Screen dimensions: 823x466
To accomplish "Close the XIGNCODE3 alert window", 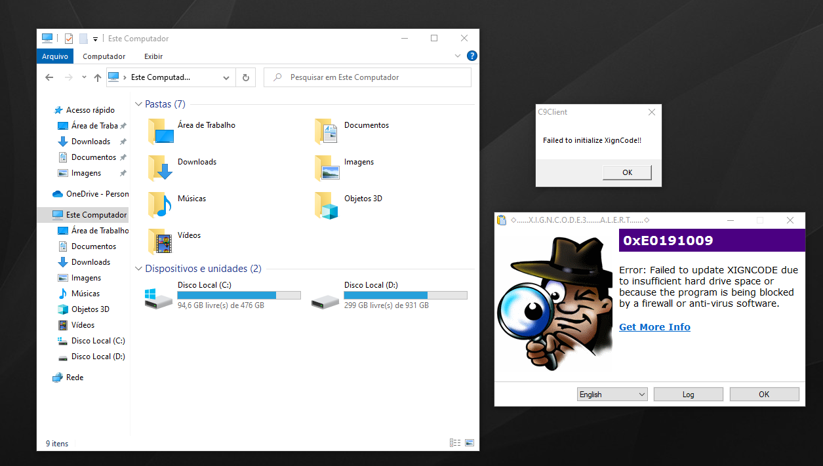I will tap(790, 220).
